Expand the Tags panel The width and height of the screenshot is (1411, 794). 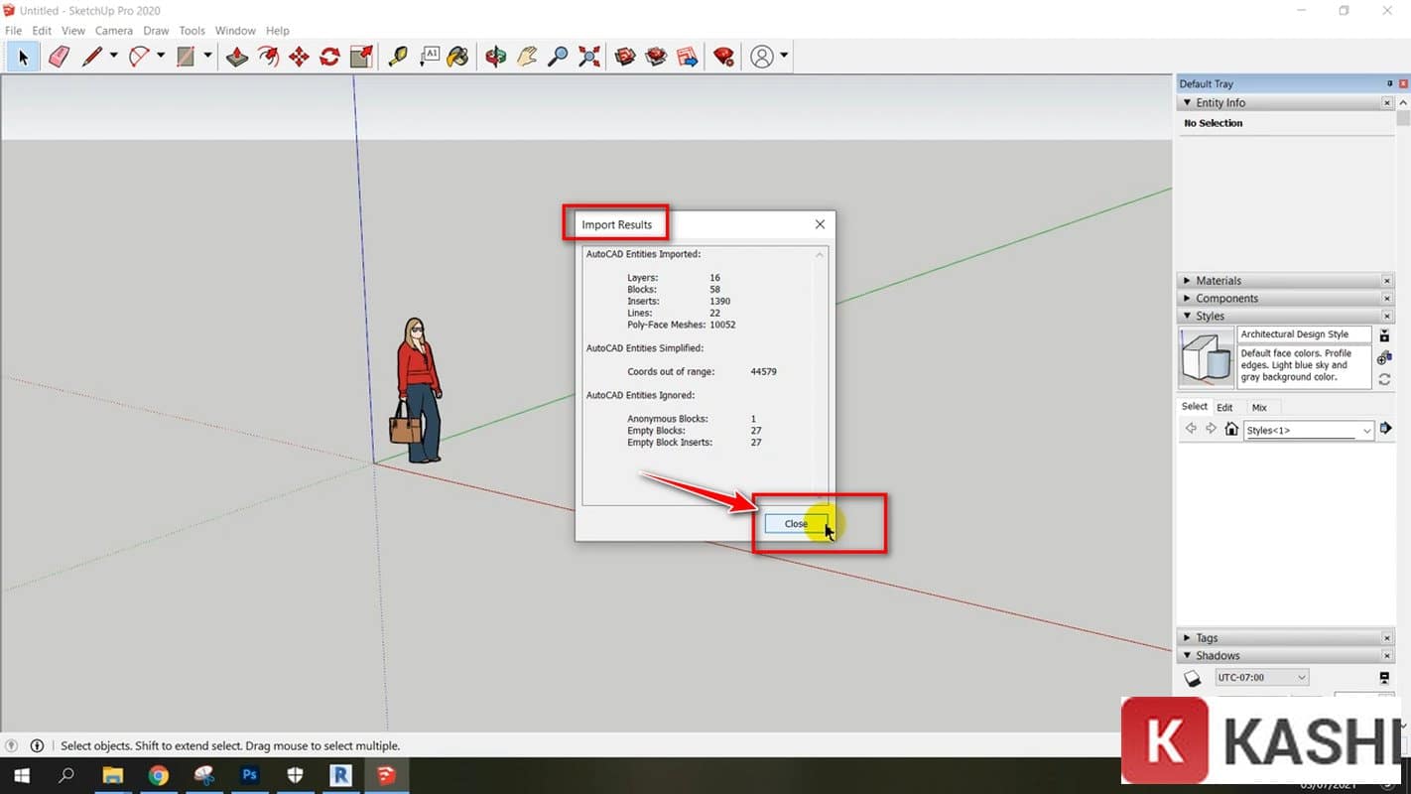[1207, 638]
